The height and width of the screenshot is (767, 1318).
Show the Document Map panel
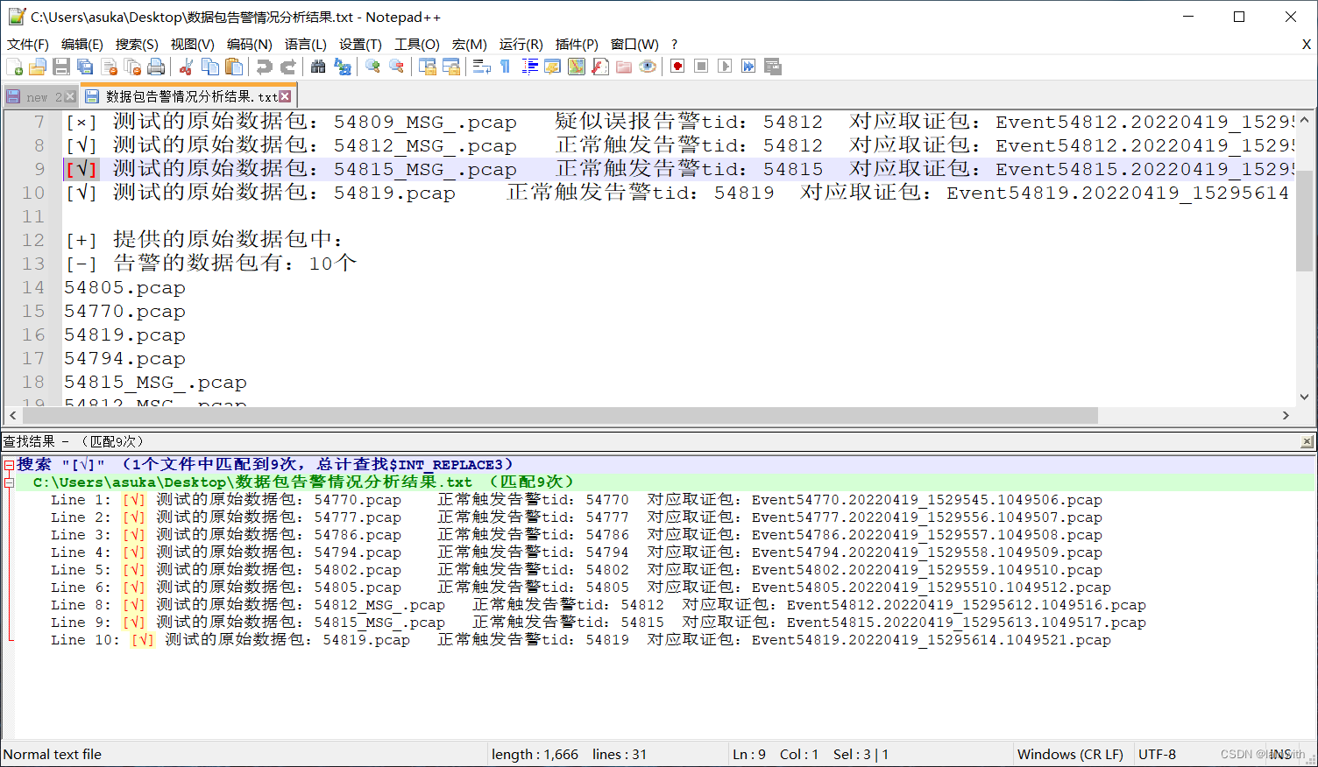[x=577, y=67]
